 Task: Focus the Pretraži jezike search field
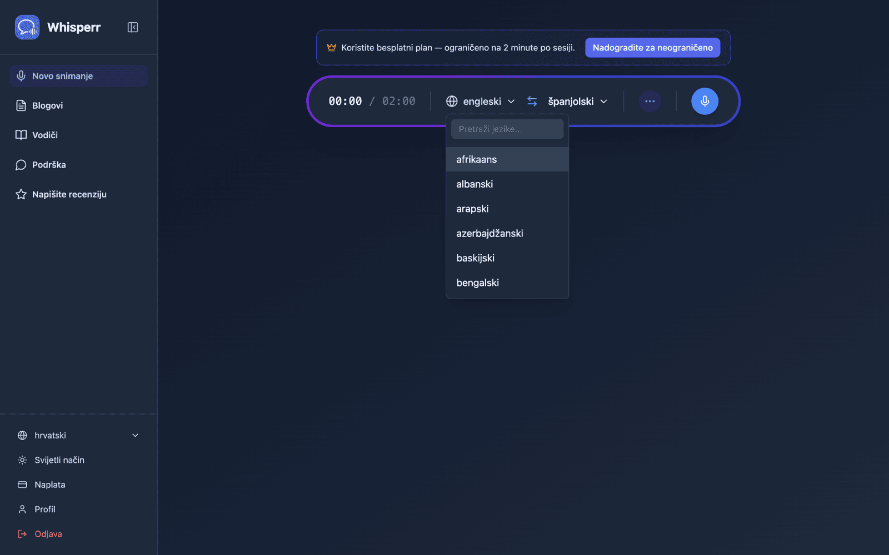[x=507, y=129]
